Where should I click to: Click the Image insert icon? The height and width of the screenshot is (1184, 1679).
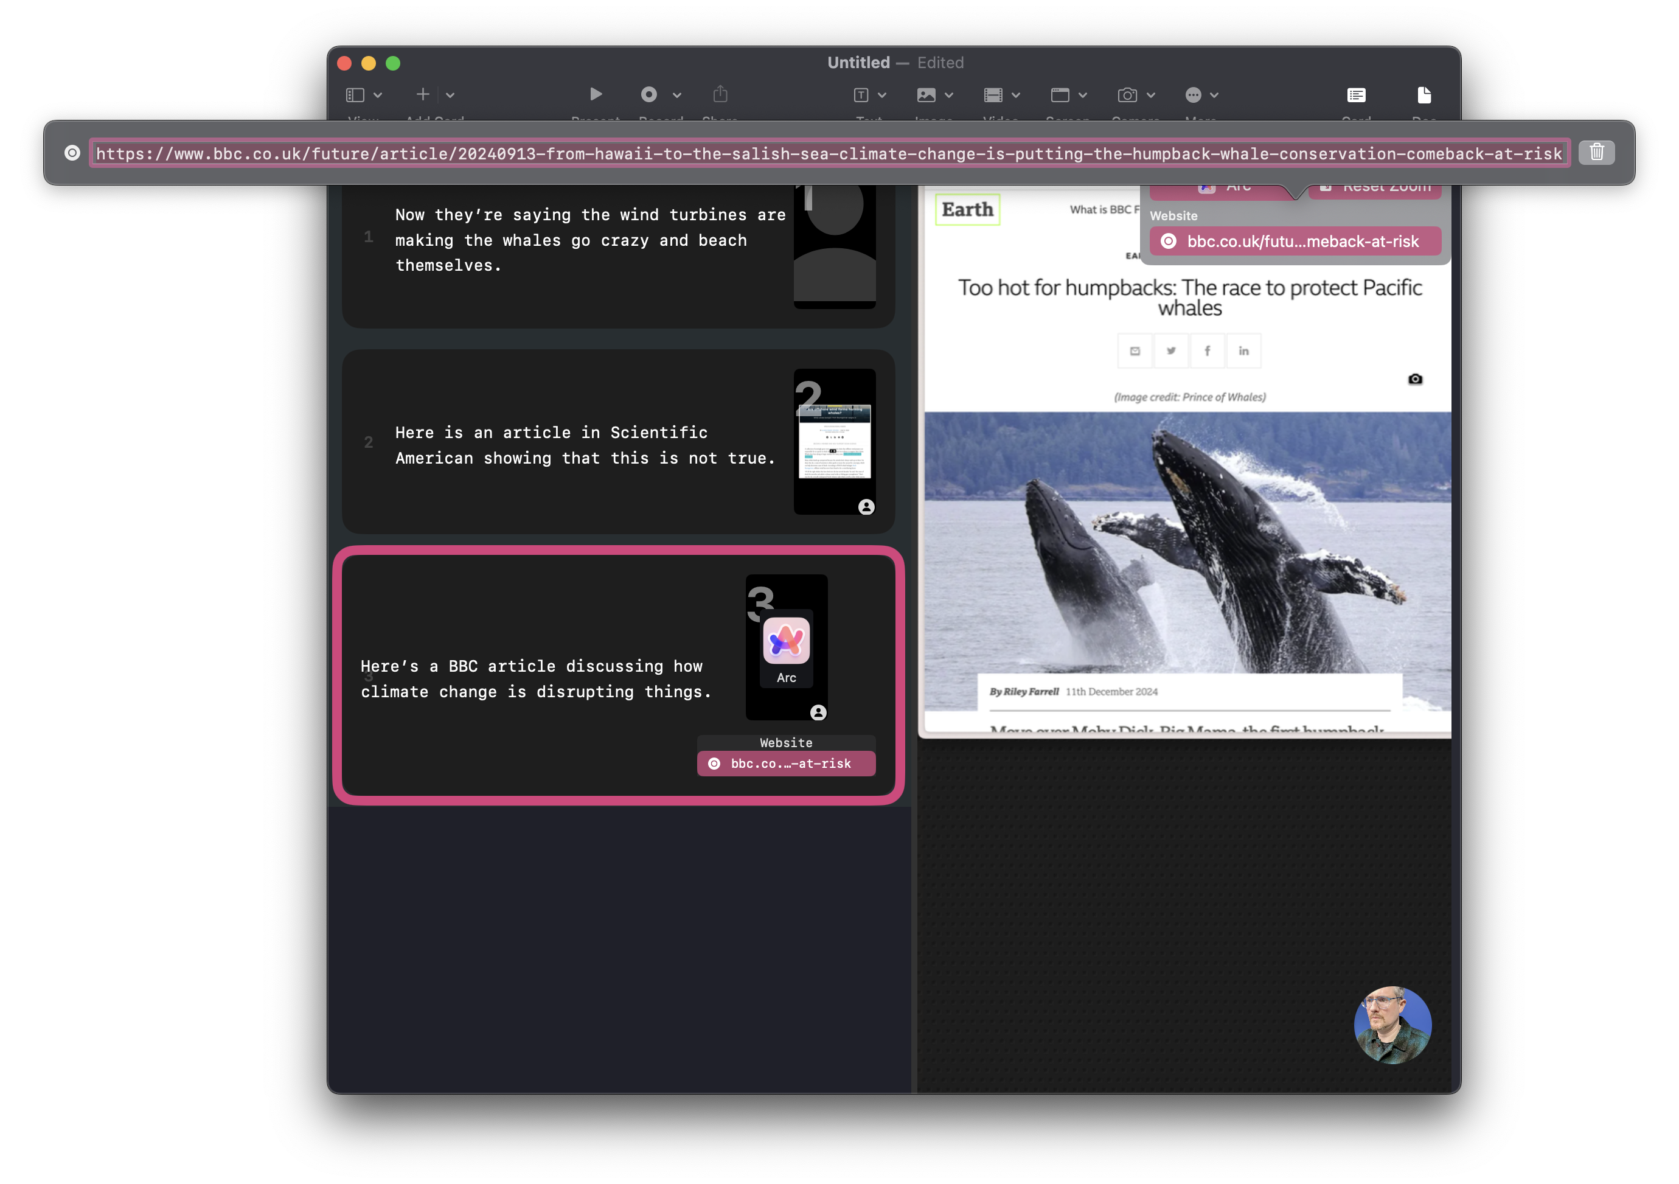(x=926, y=95)
